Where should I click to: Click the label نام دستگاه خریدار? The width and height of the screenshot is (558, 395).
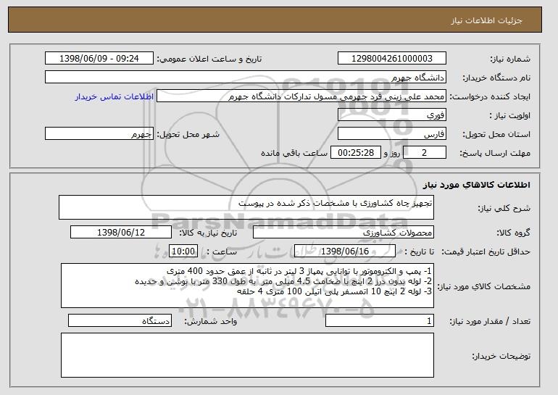pos(496,78)
